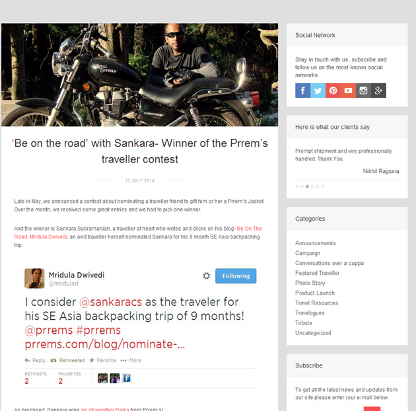This screenshot has height=411, width=416.
Task: Click the @sankaracs mention in tweet
Action: coord(111,302)
